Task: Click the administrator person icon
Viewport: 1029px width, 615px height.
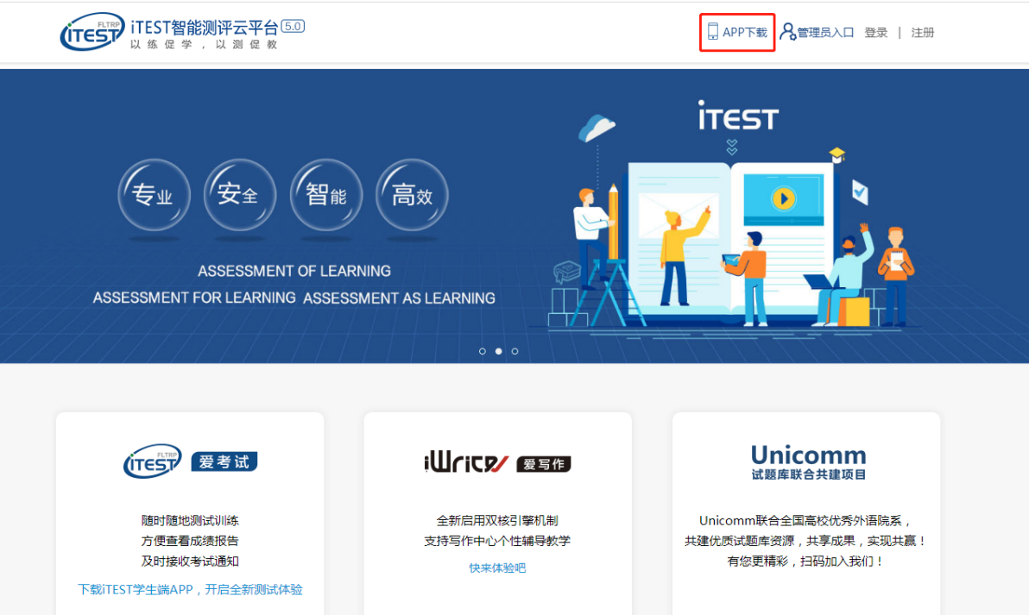Action: tap(787, 32)
